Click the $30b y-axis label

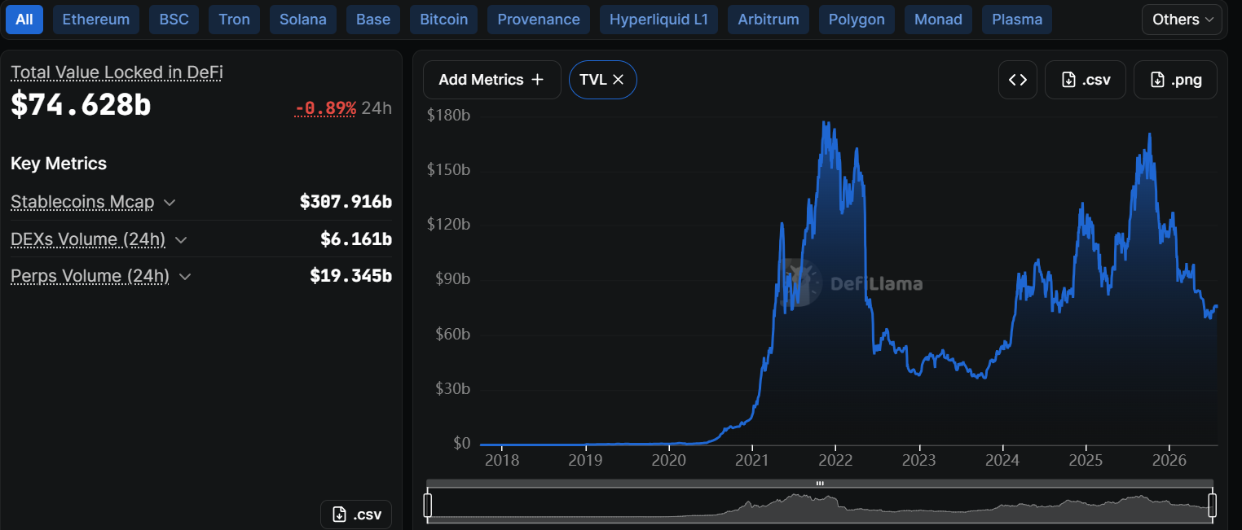(451, 389)
